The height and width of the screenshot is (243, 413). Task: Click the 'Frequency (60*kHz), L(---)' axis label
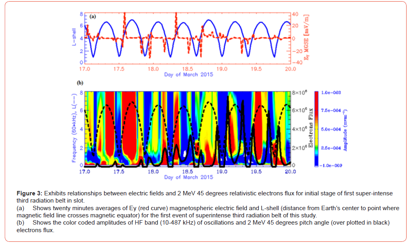(74, 128)
